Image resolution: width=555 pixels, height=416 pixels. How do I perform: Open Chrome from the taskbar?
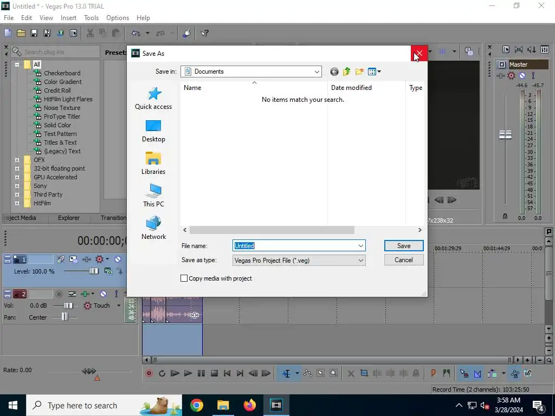[196, 405]
